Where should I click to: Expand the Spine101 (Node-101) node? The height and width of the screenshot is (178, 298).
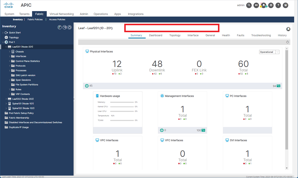click(x=6, y=103)
